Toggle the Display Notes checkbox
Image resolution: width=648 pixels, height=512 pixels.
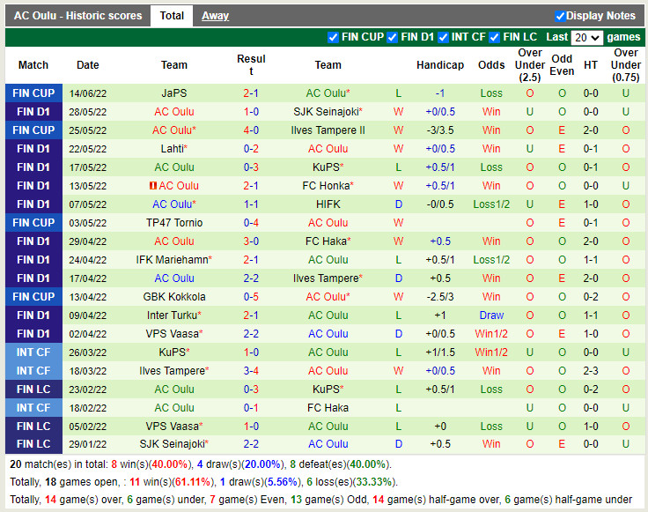(x=560, y=16)
